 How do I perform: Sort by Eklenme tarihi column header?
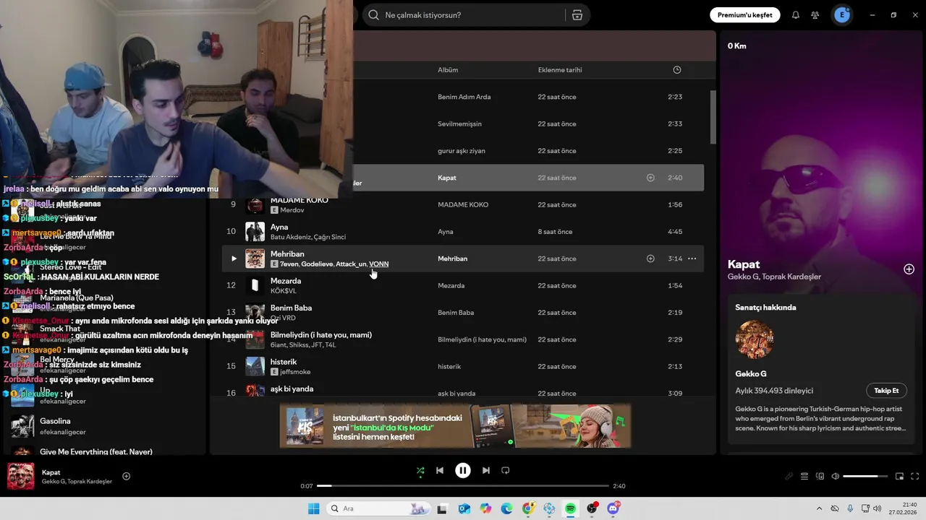click(x=560, y=70)
